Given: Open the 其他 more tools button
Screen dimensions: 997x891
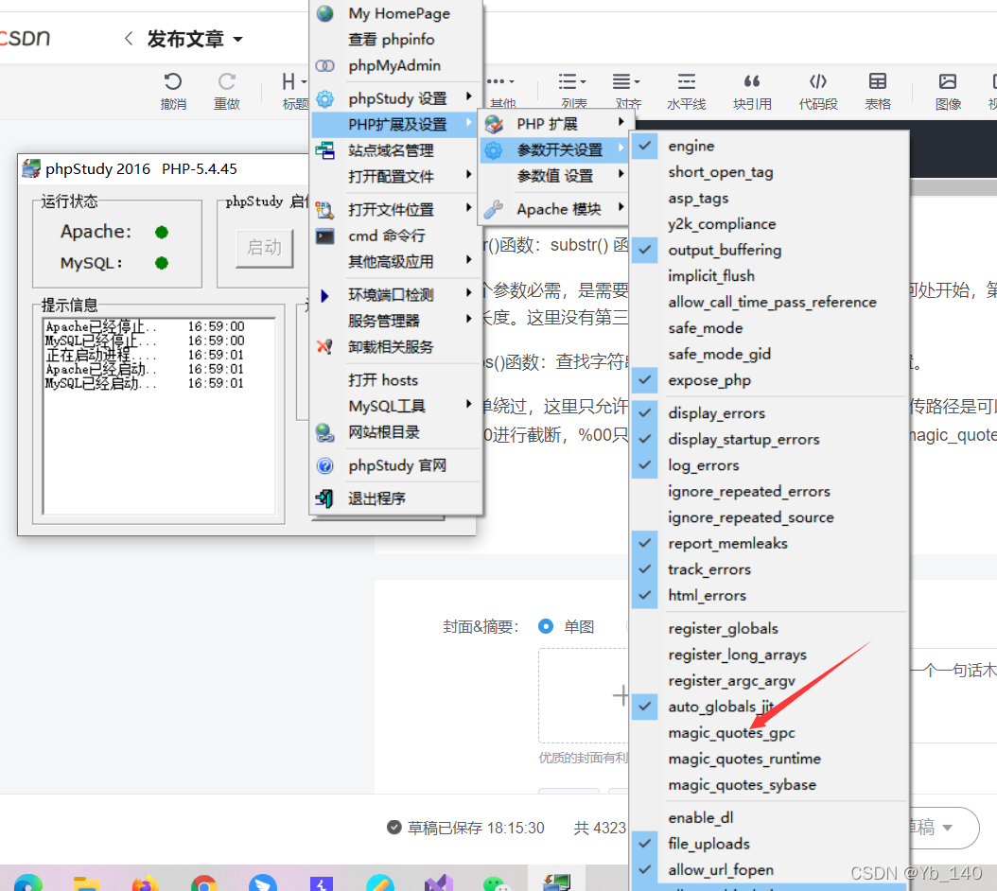Looking at the screenshot, I should 501,90.
